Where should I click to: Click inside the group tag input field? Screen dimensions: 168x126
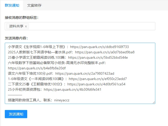[x=80, y=26]
